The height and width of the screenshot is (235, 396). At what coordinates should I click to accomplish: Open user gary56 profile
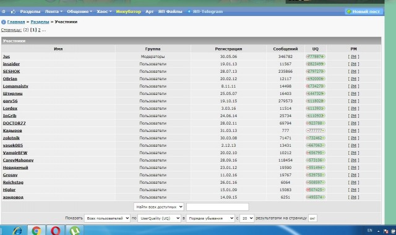[x=10, y=101]
